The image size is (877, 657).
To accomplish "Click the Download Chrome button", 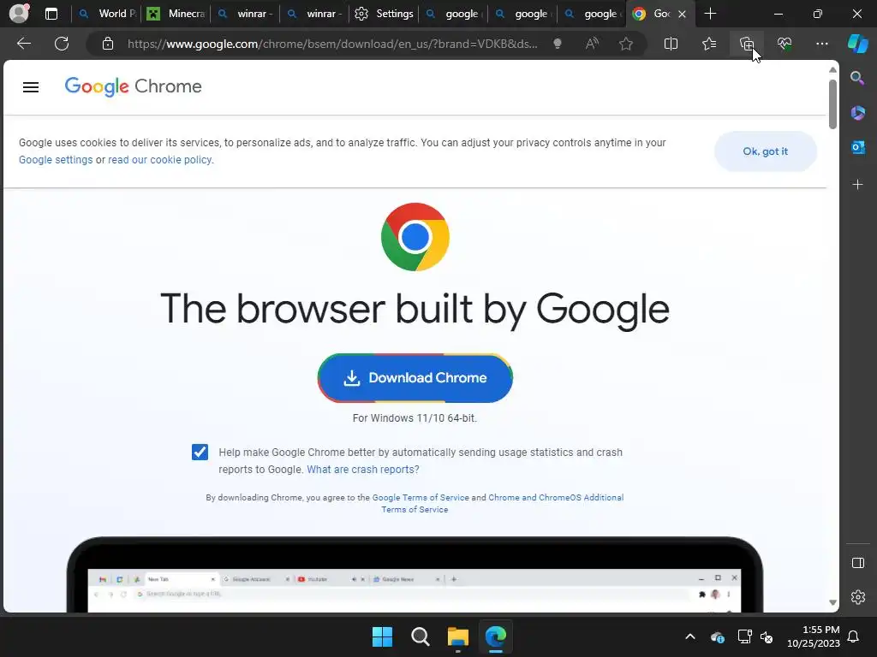I will [415, 377].
